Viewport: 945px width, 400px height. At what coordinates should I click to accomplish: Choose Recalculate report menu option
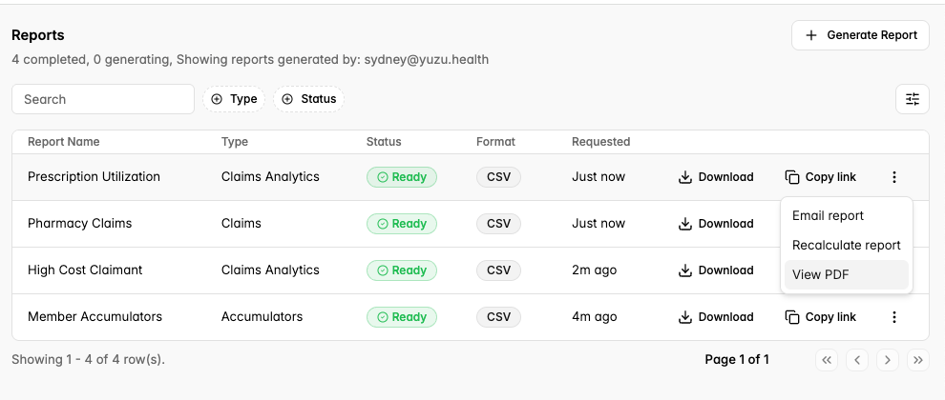[x=846, y=246]
